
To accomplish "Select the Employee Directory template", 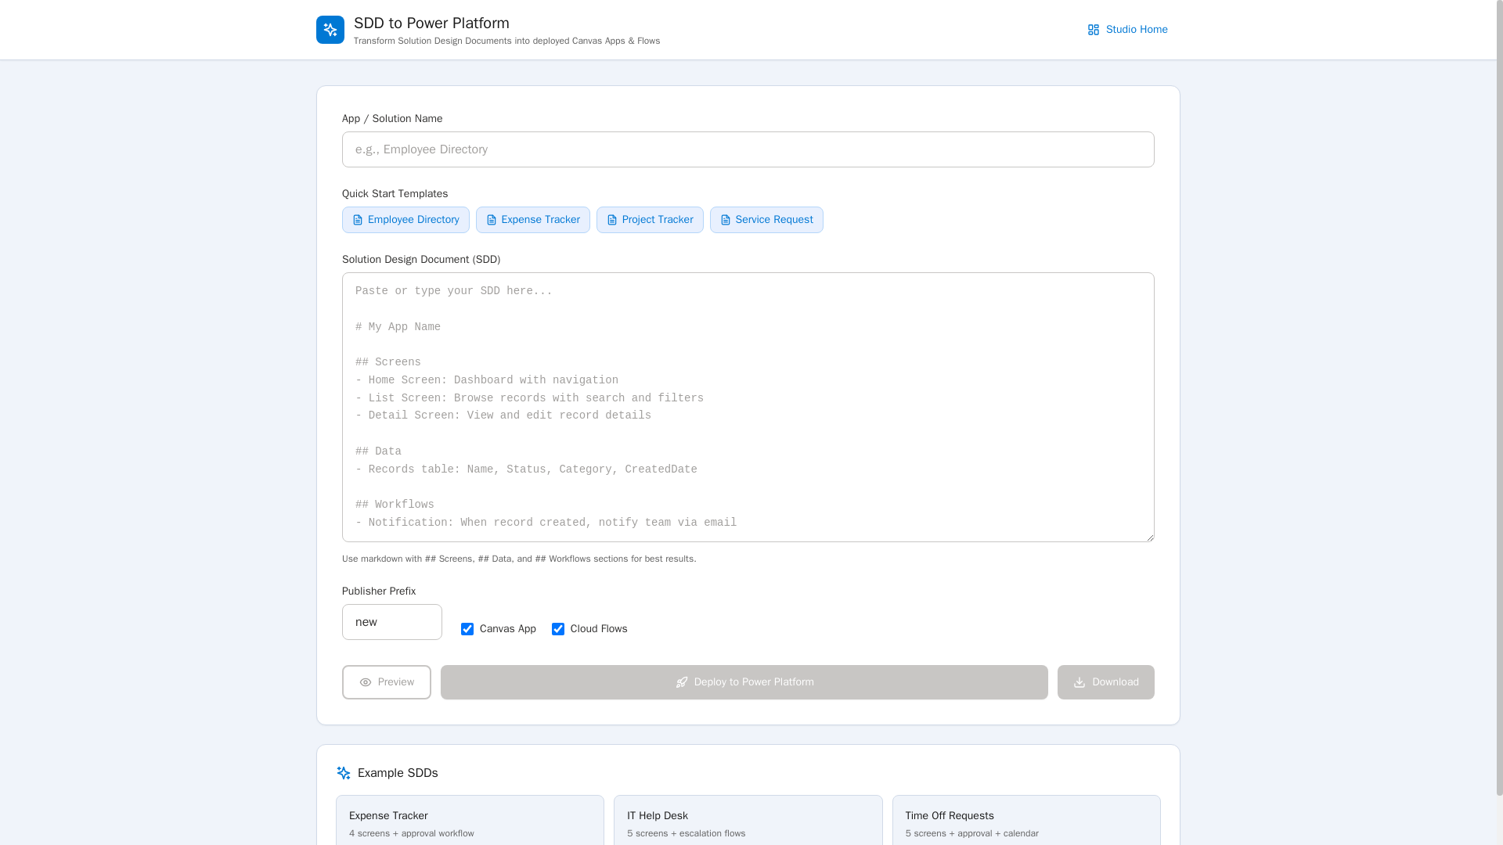I will pyautogui.click(x=405, y=220).
